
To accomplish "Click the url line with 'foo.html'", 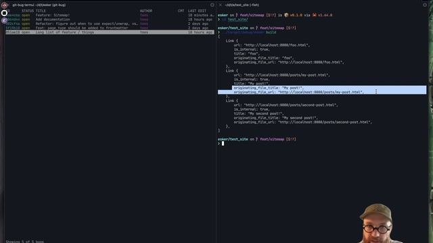I will click(x=272, y=45).
